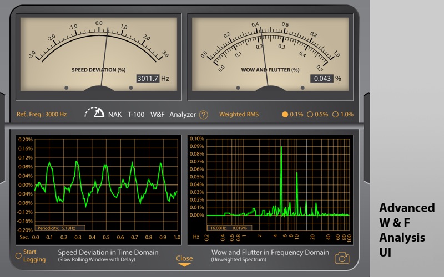Open help via question mark icon
The width and height of the screenshot is (444, 277).
pos(203,115)
